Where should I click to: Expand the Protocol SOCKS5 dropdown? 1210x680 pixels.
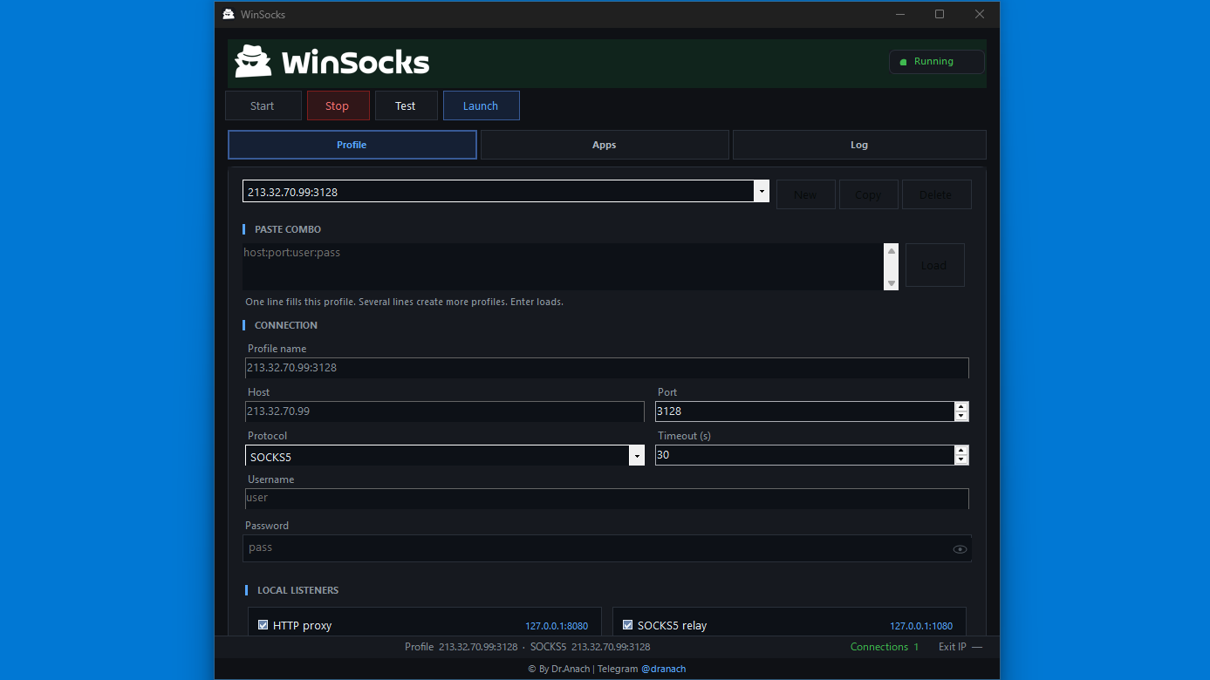637,456
